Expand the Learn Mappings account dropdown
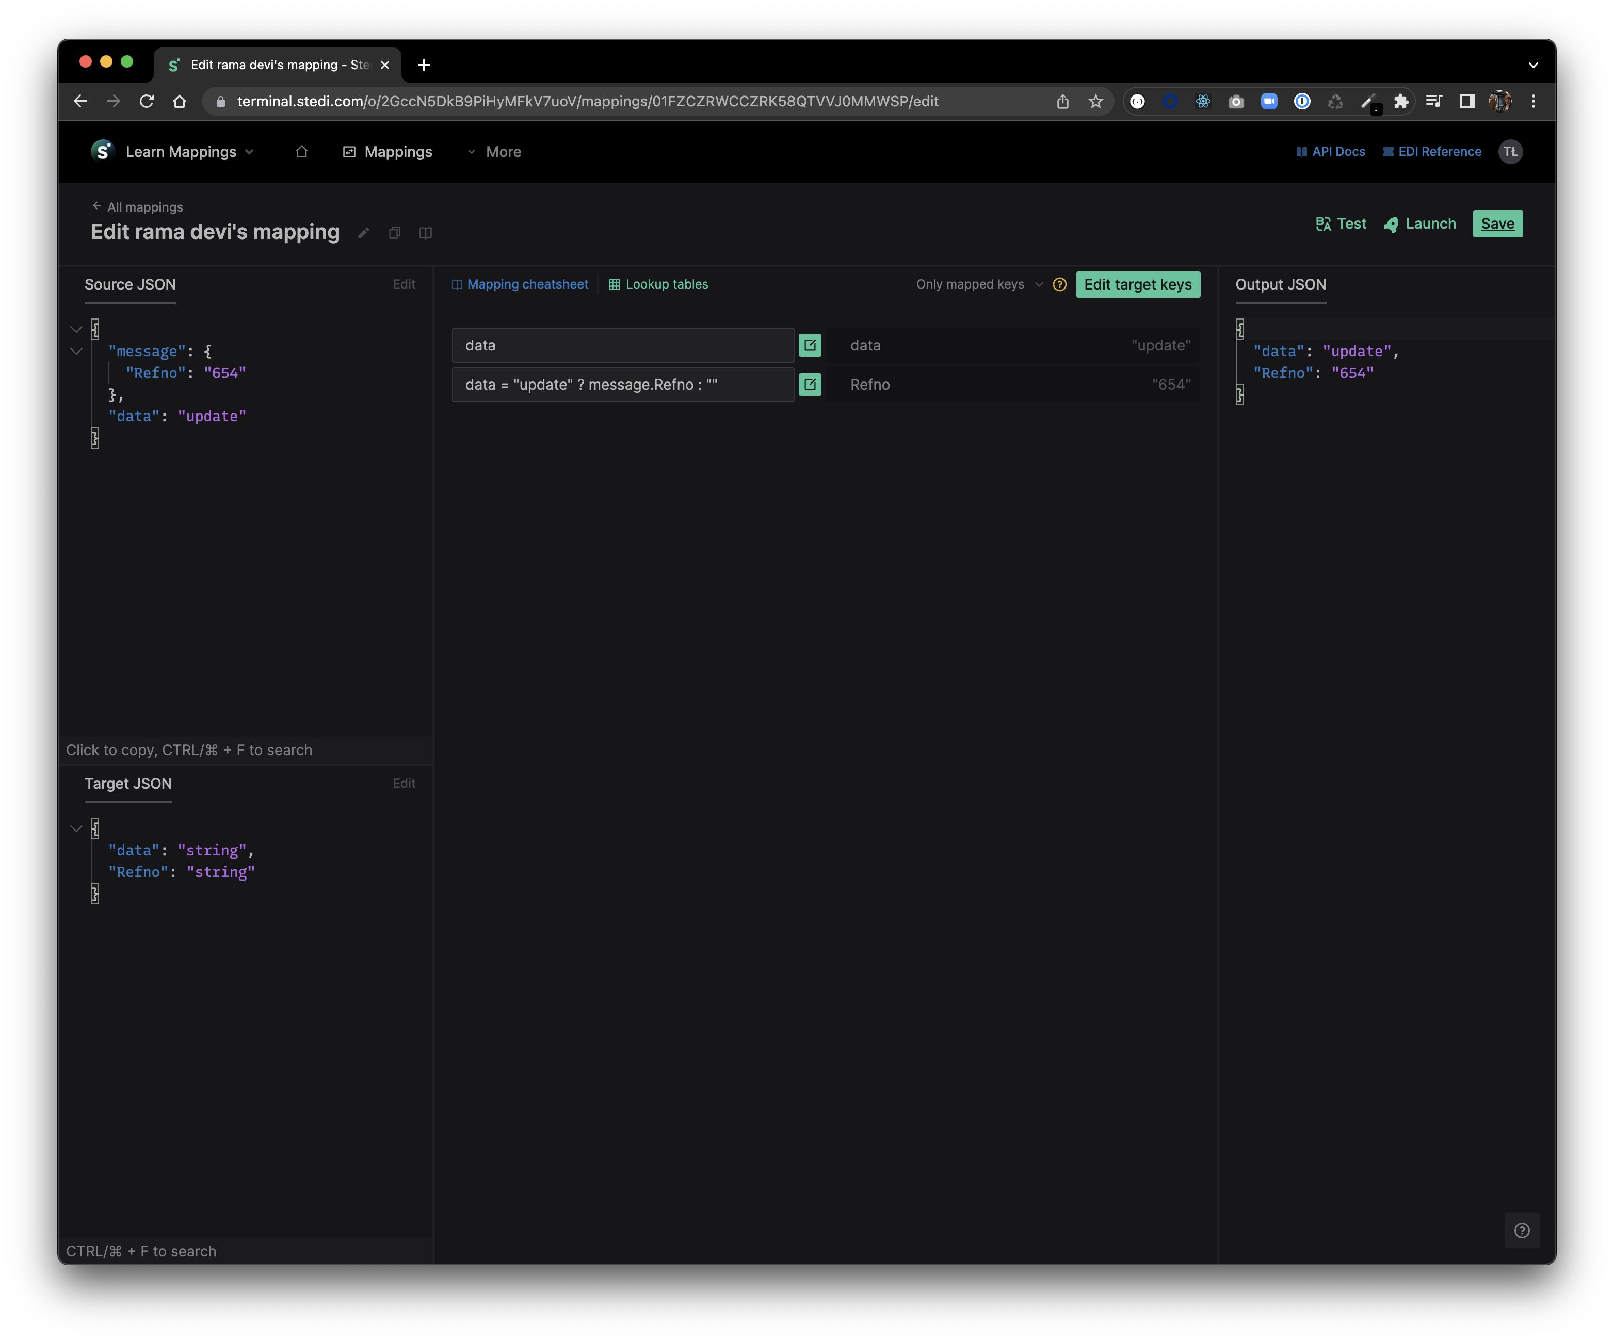 188,151
